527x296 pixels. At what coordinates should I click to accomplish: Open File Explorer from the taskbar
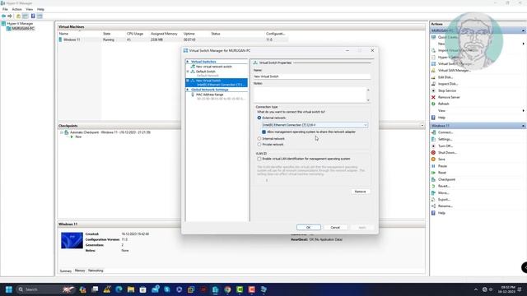(x=131, y=289)
